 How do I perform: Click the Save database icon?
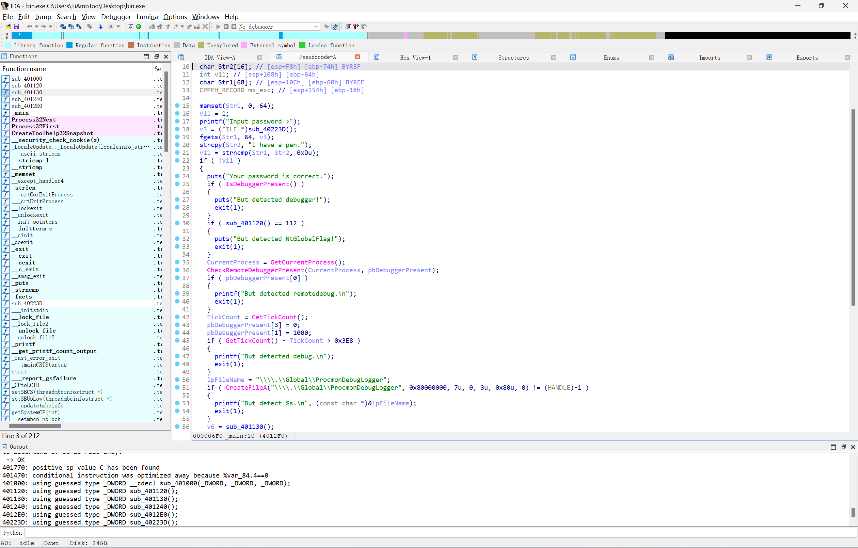click(x=16, y=26)
